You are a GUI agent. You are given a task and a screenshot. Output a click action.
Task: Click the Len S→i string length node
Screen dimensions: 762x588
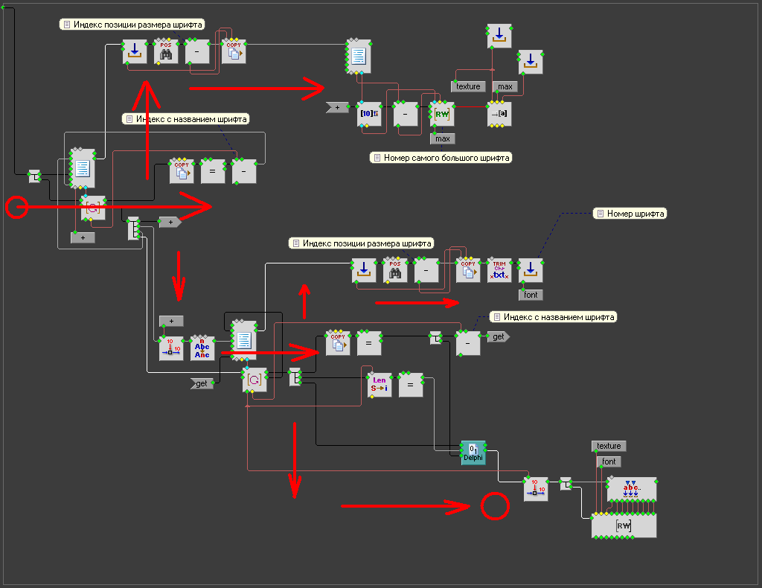click(x=380, y=385)
